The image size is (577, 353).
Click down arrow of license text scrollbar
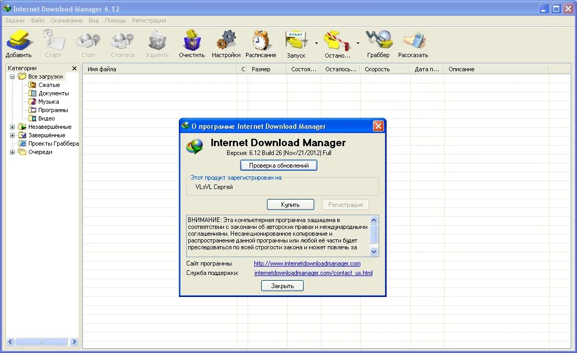374,251
